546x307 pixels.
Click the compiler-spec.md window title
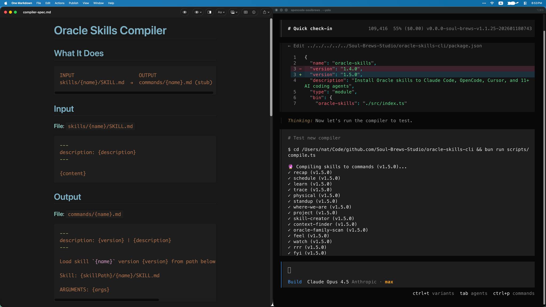click(x=37, y=12)
